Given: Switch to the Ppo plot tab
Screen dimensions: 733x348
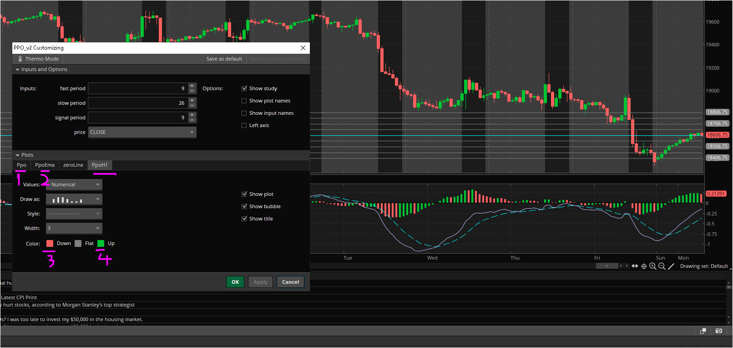Looking at the screenshot, I should (x=21, y=165).
